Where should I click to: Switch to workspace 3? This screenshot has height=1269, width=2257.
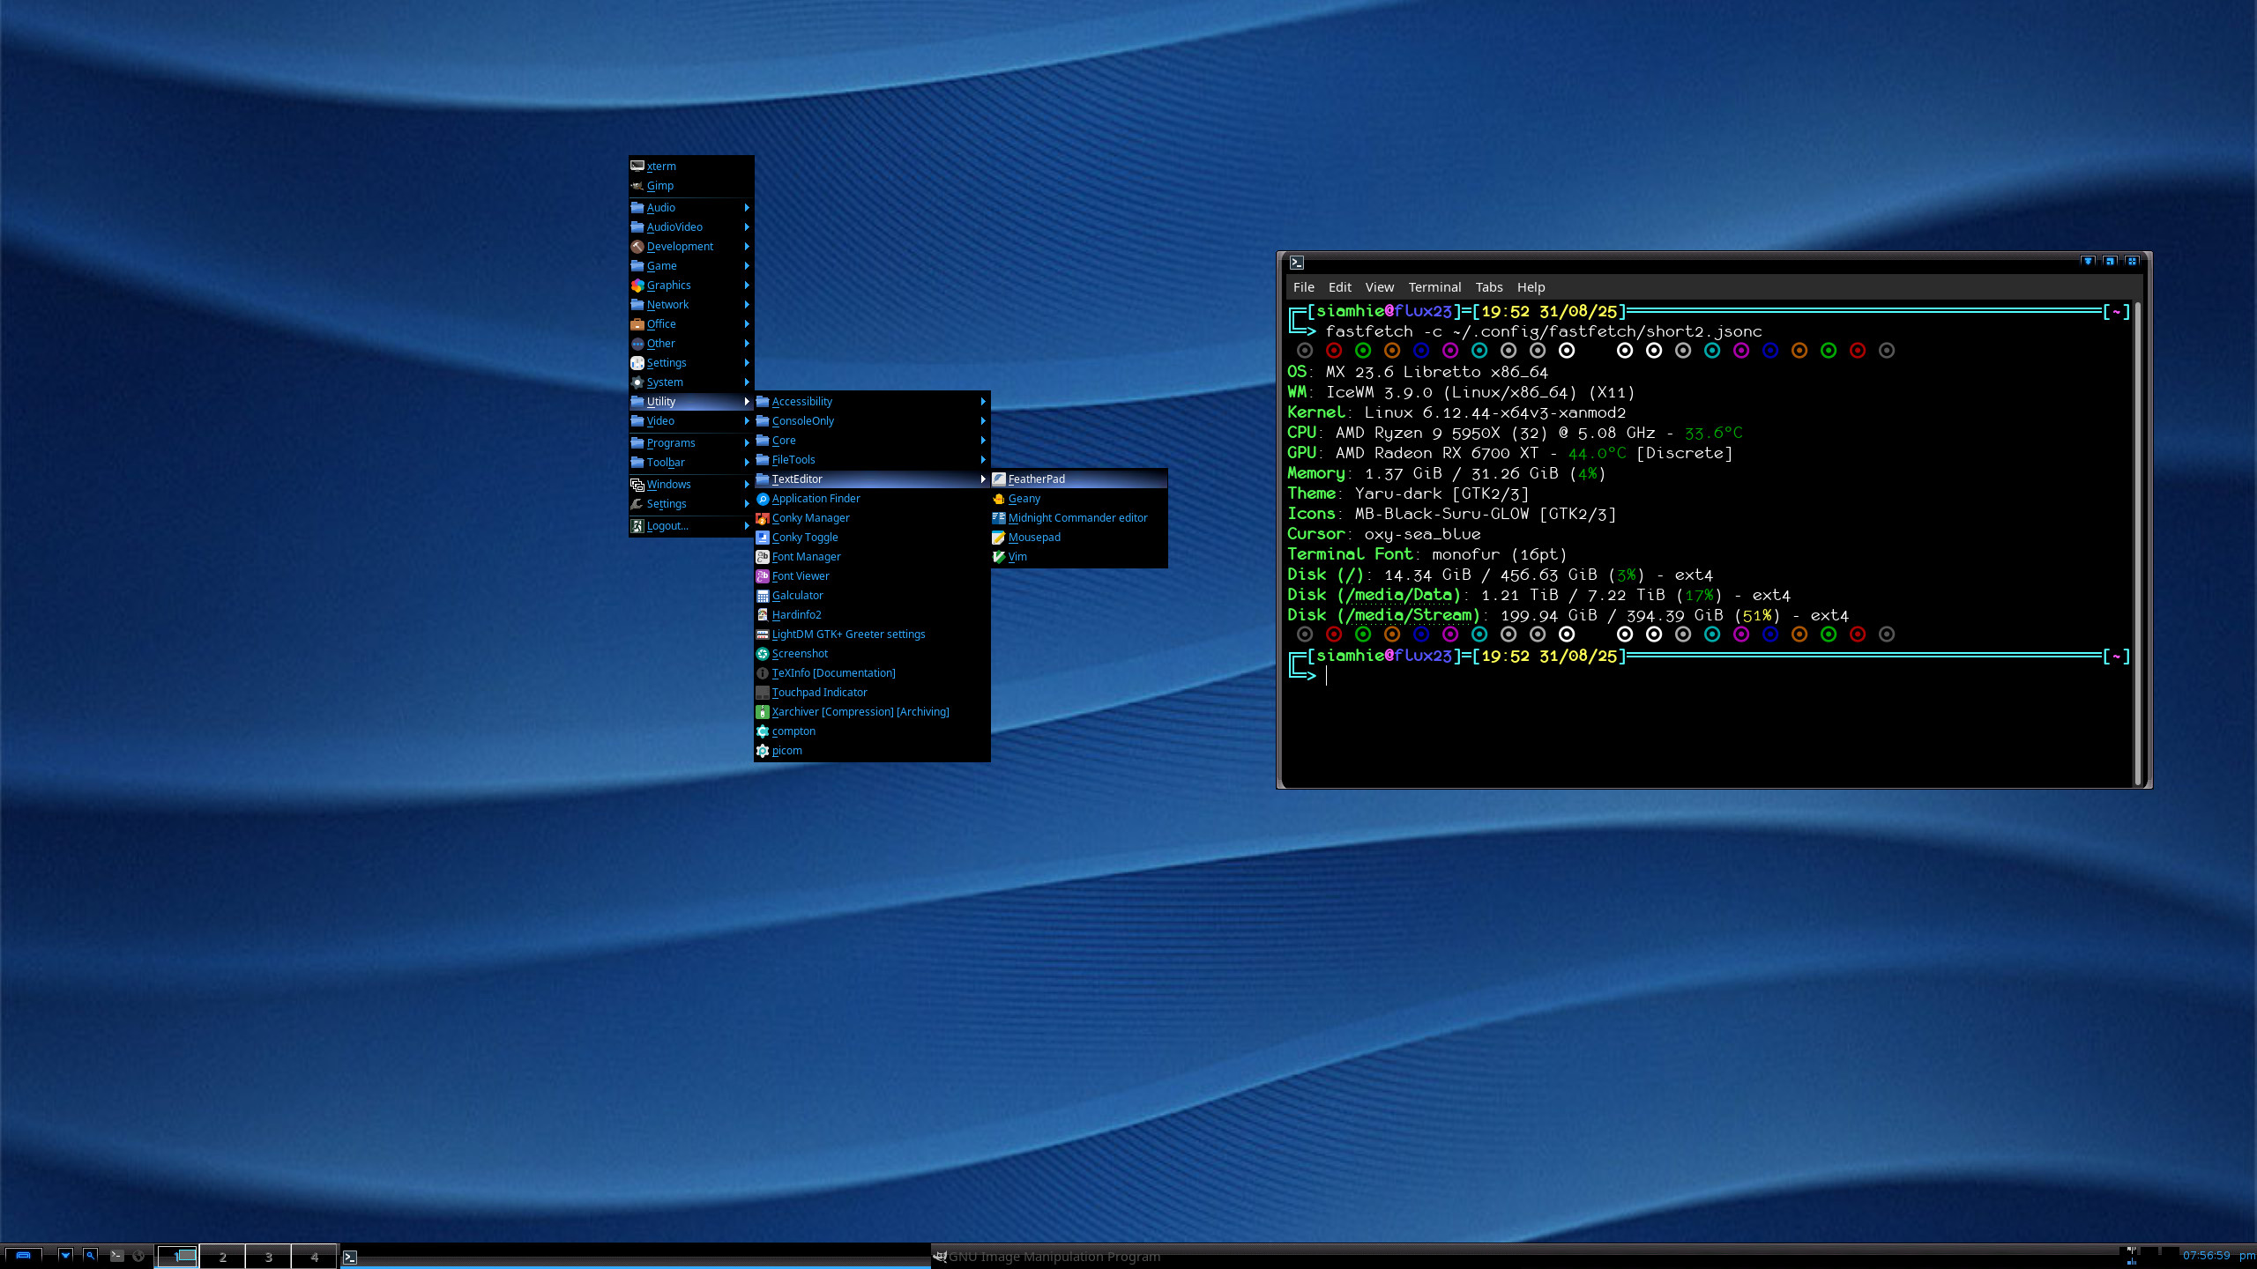(x=269, y=1257)
